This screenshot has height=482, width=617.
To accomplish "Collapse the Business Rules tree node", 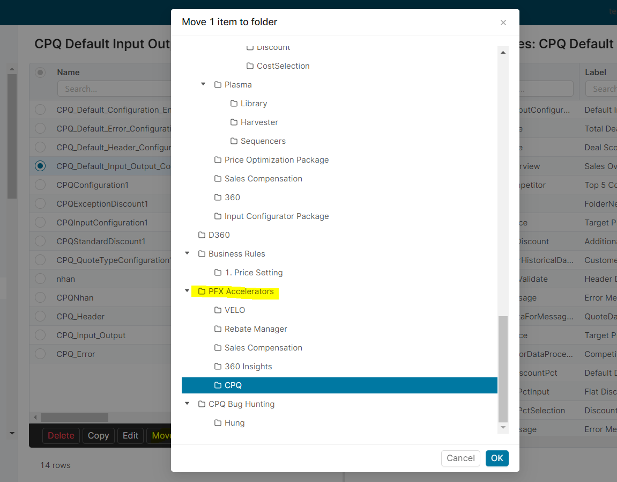I will coord(187,253).
